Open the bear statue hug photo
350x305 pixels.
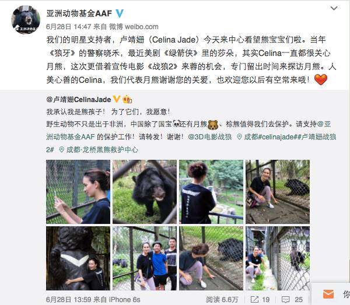point(78,258)
